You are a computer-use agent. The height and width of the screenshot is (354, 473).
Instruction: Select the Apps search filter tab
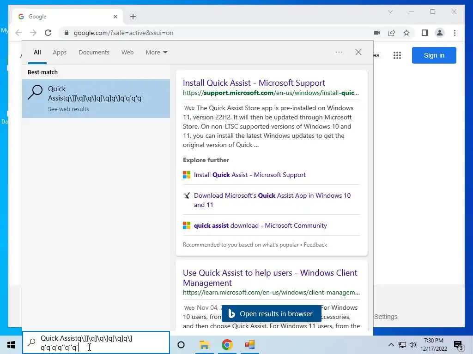pos(60,53)
